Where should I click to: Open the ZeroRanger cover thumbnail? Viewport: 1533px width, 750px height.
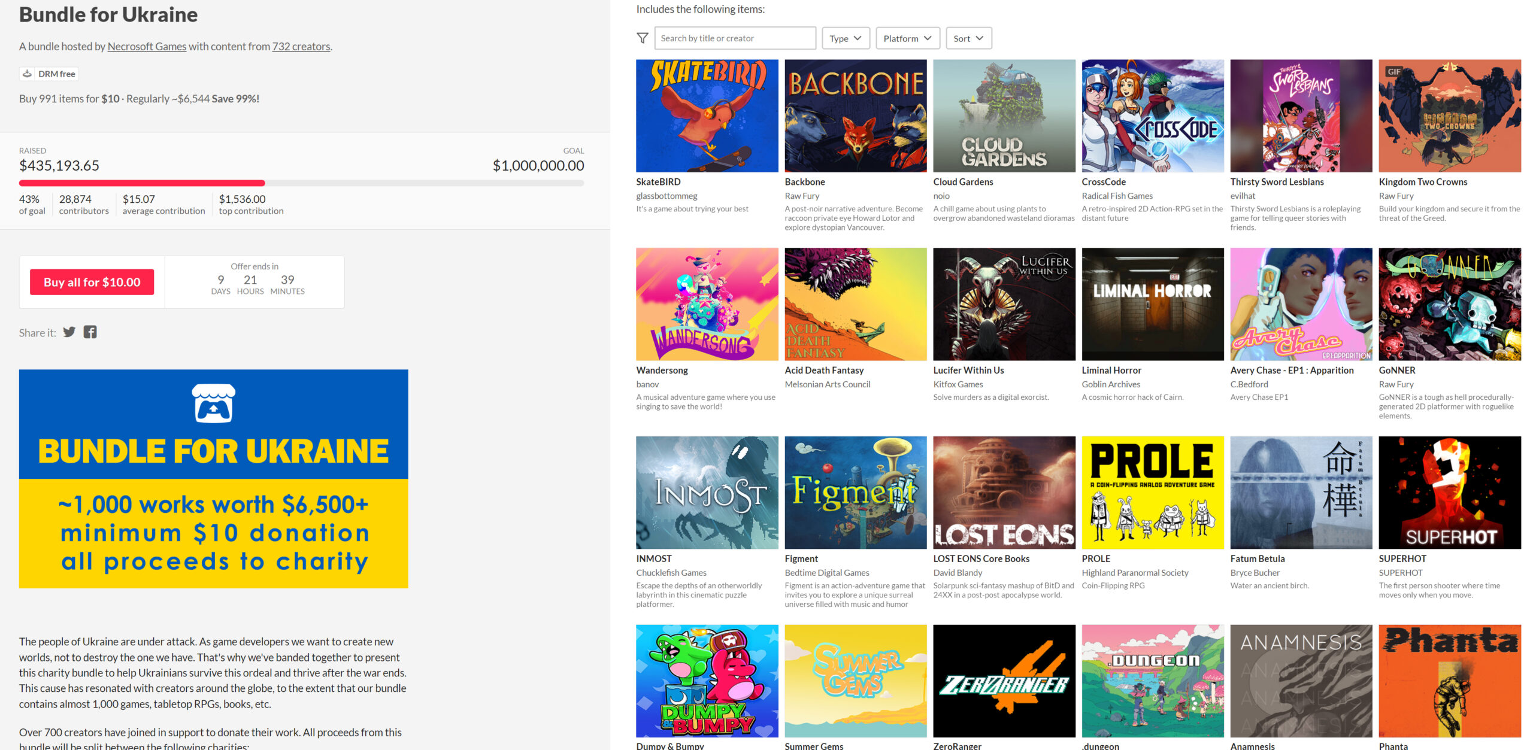(x=1004, y=681)
